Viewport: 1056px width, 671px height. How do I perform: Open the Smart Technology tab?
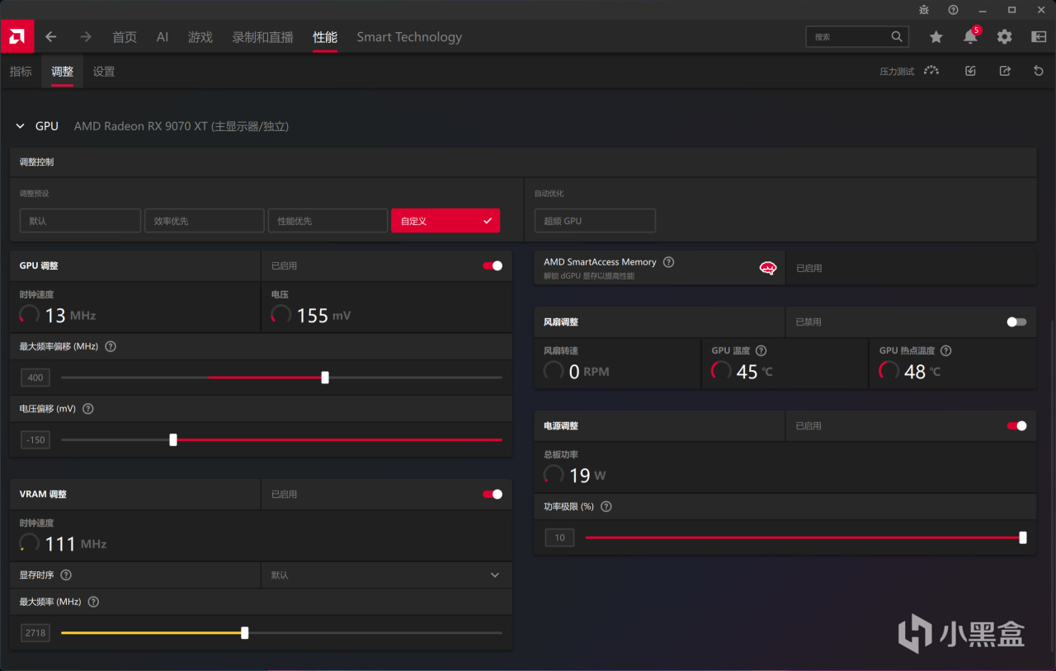(409, 37)
